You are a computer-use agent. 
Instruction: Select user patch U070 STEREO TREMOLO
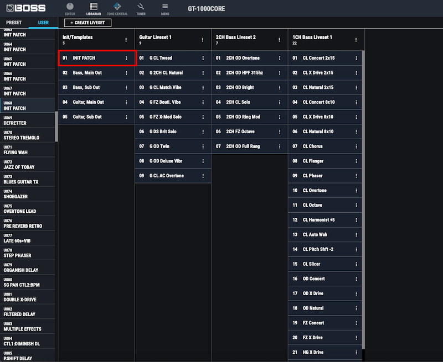coord(27,135)
